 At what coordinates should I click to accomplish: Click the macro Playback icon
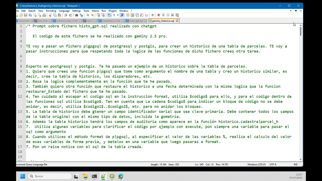pyautogui.click(x=168, y=15)
